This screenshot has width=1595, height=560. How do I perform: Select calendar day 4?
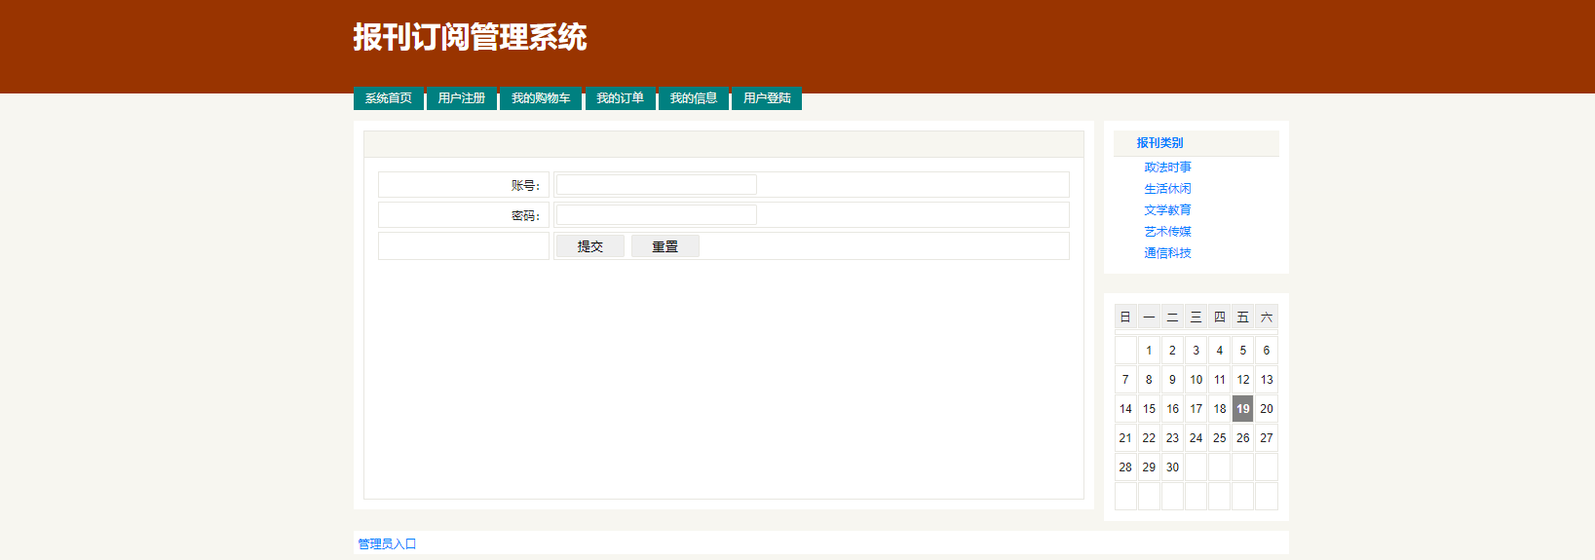[x=1220, y=351]
